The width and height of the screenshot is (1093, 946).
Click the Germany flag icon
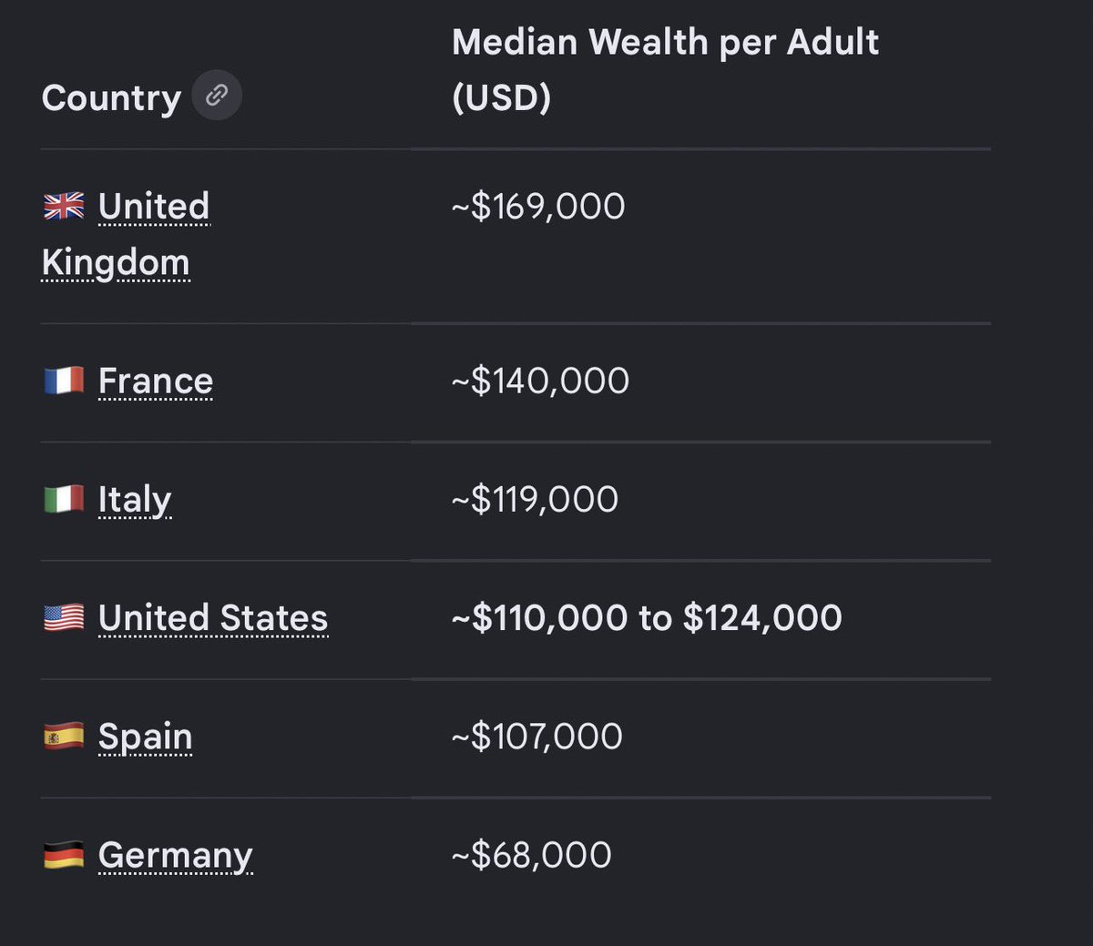(x=64, y=855)
